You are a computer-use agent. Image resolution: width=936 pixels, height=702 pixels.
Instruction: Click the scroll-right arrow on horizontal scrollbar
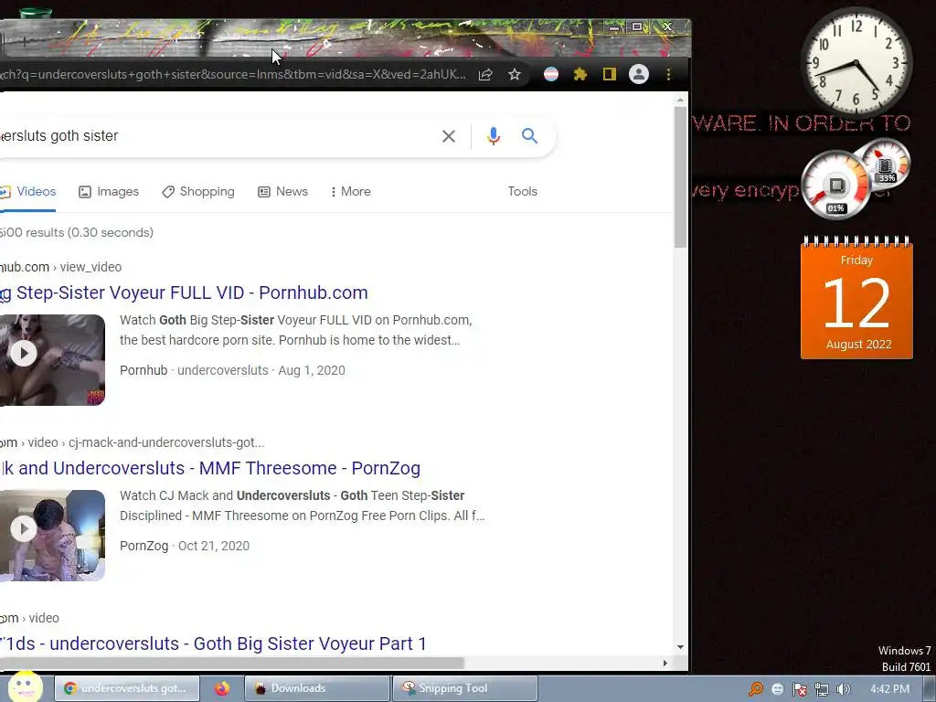(665, 664)
